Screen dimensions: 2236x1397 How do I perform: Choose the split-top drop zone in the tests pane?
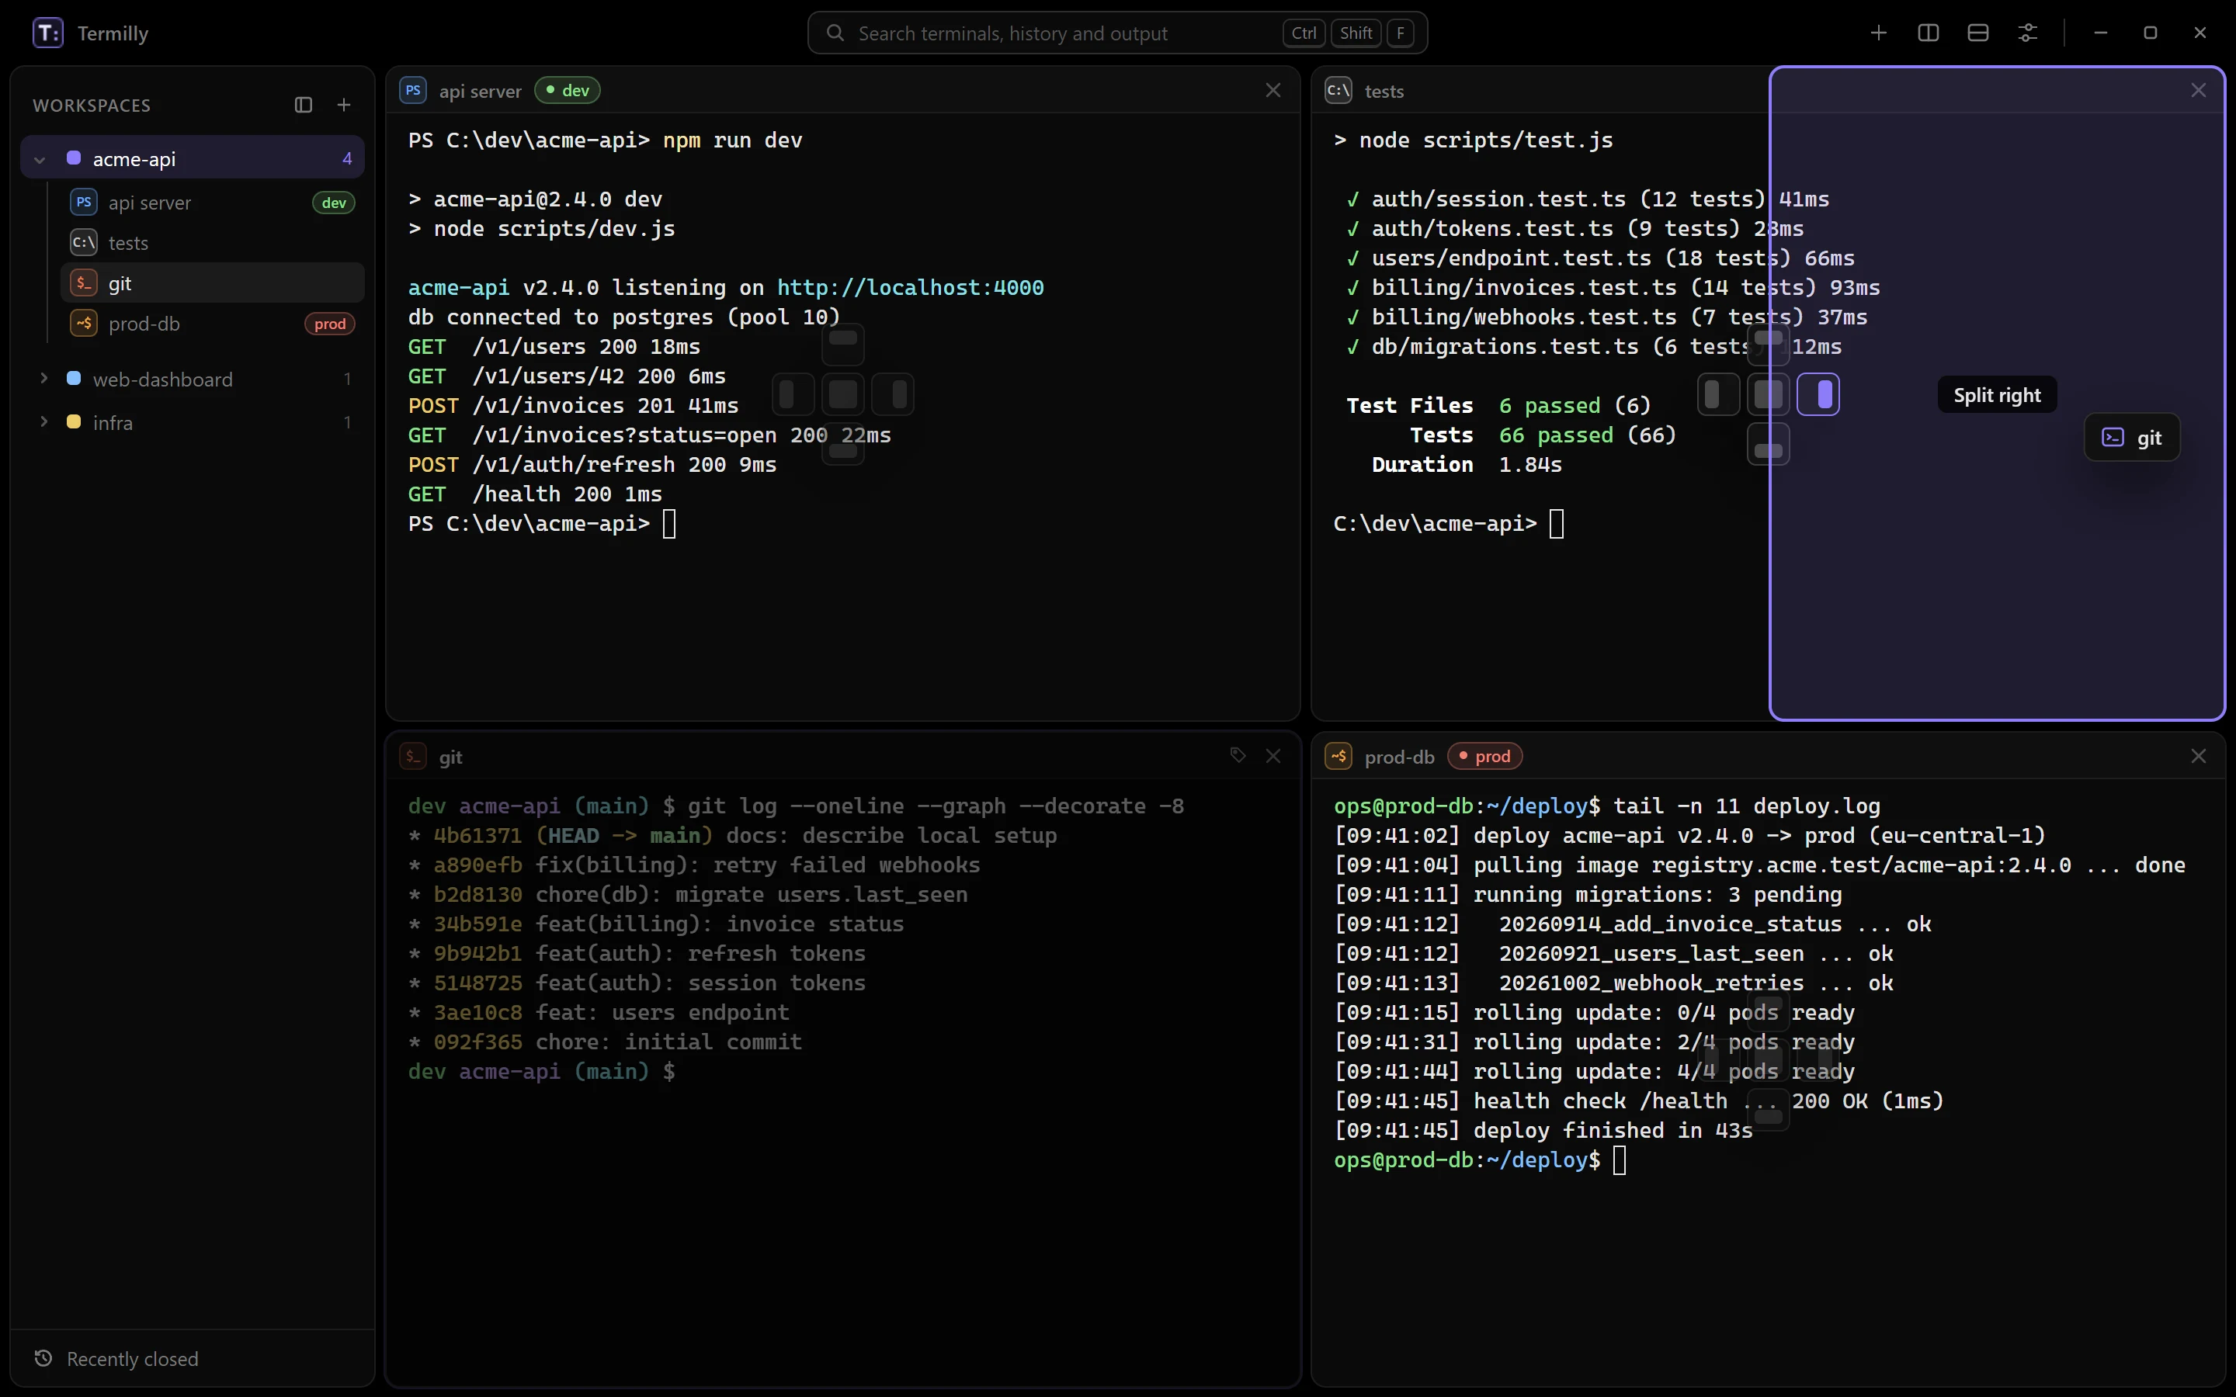click(x=1769, y=345)
